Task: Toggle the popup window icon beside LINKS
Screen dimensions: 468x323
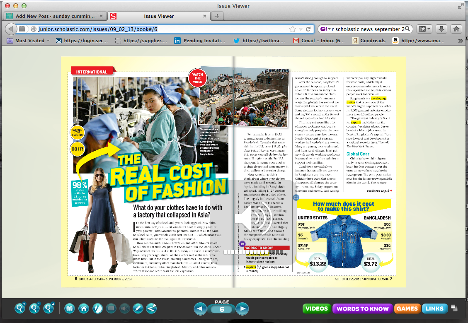Action: (454, 308)
